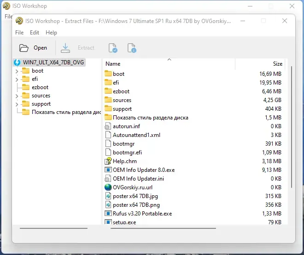Screen dimensions: 304x255
Task: Click the sources folder icon in file list
Action: [108, 100]
